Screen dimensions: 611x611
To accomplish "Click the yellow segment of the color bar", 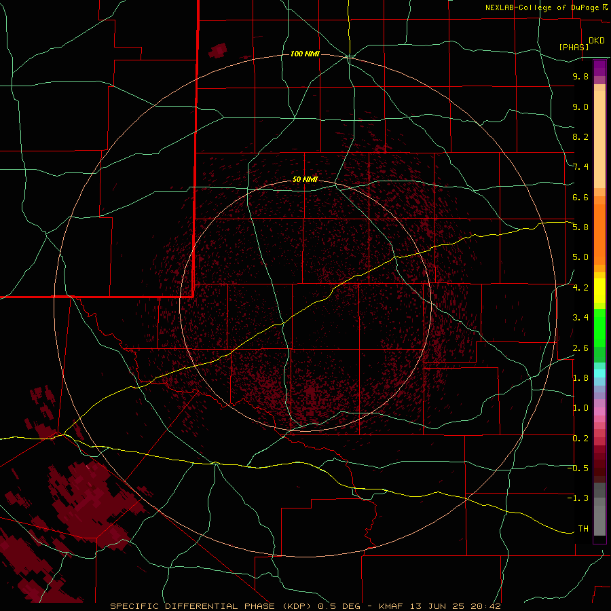I will click(x=599, y=291).
